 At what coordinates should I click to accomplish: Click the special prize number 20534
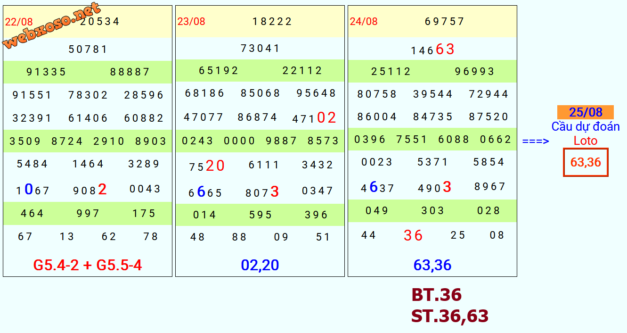click(100, 21)
